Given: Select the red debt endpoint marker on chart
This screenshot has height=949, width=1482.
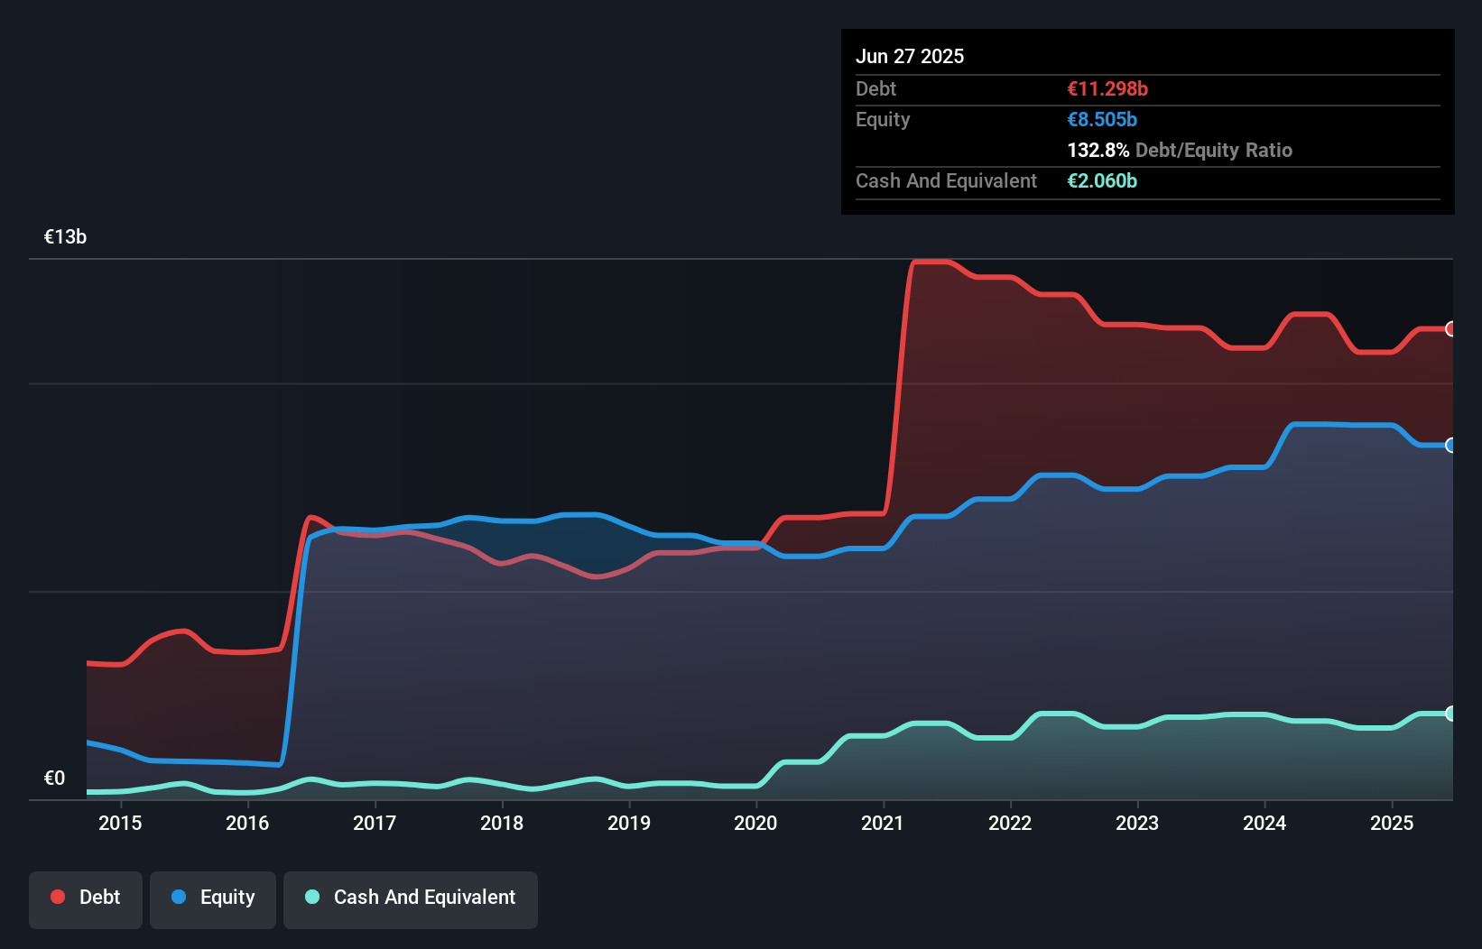Looking at the screenshot, I should (1450, 328).
